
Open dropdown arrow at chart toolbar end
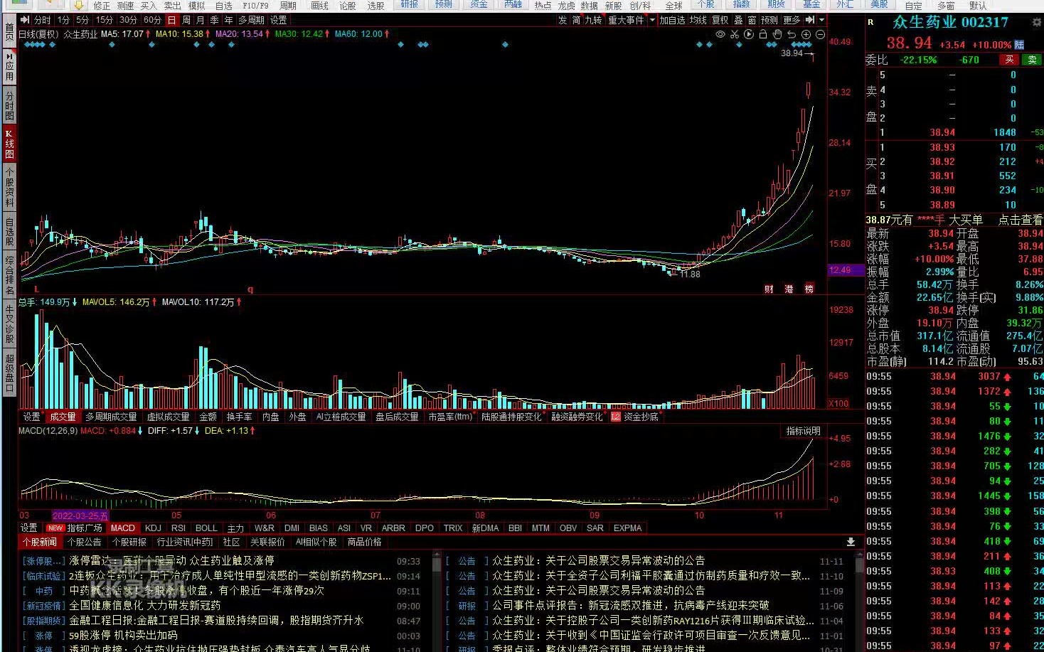click(x=822, y=20)
